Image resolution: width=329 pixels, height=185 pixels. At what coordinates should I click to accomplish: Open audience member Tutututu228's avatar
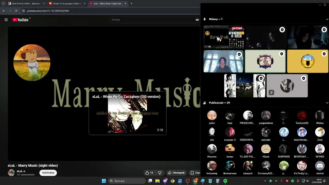click(302, 115)
